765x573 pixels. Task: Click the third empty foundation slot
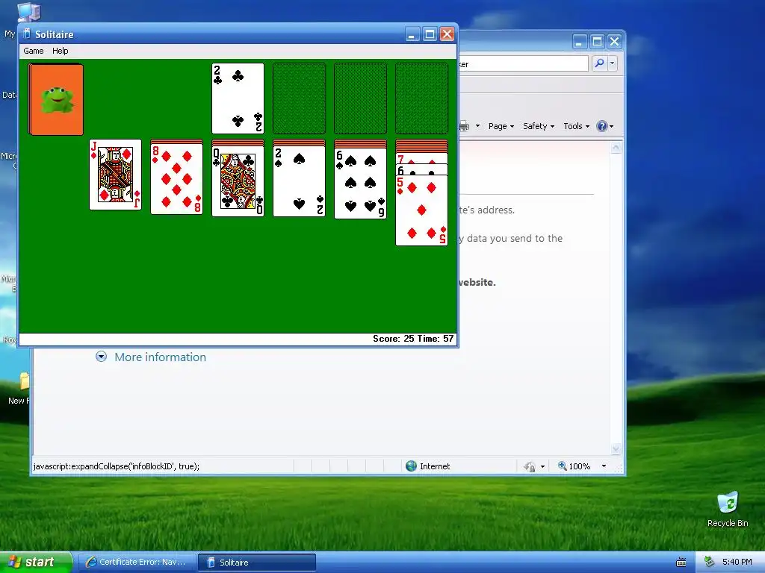coord(360,98)
